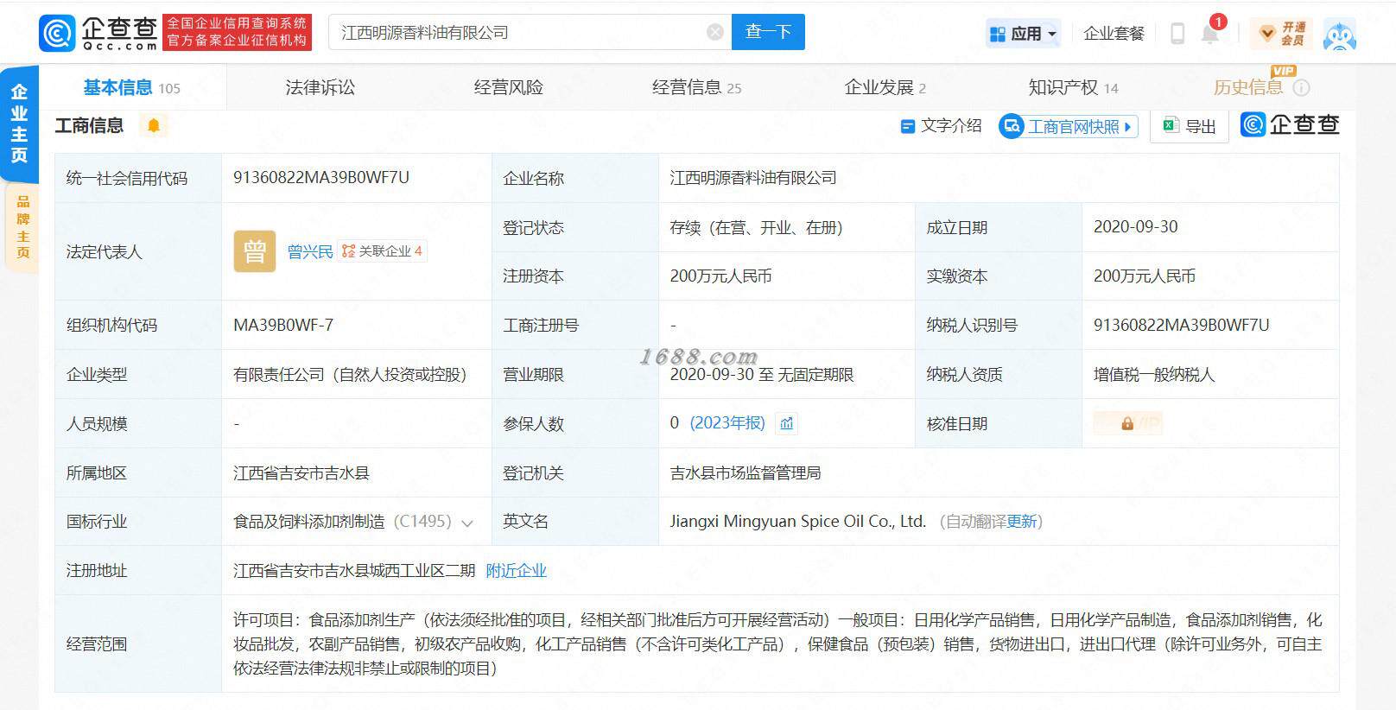Expand the 国标行业 industry chevron
The height and width of the screenshot is (710, 1396).
(x=467, y=523)
